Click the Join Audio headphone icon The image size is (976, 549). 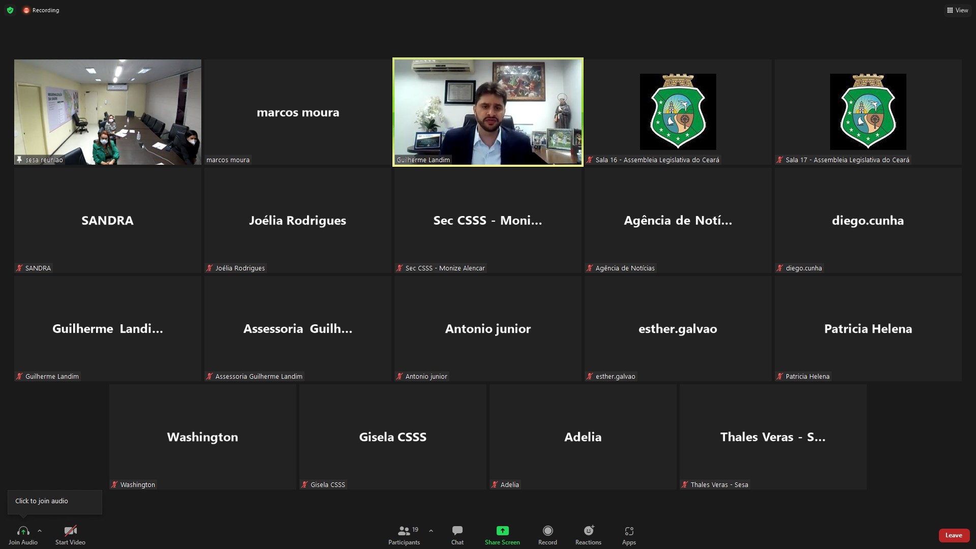(23, 531)
